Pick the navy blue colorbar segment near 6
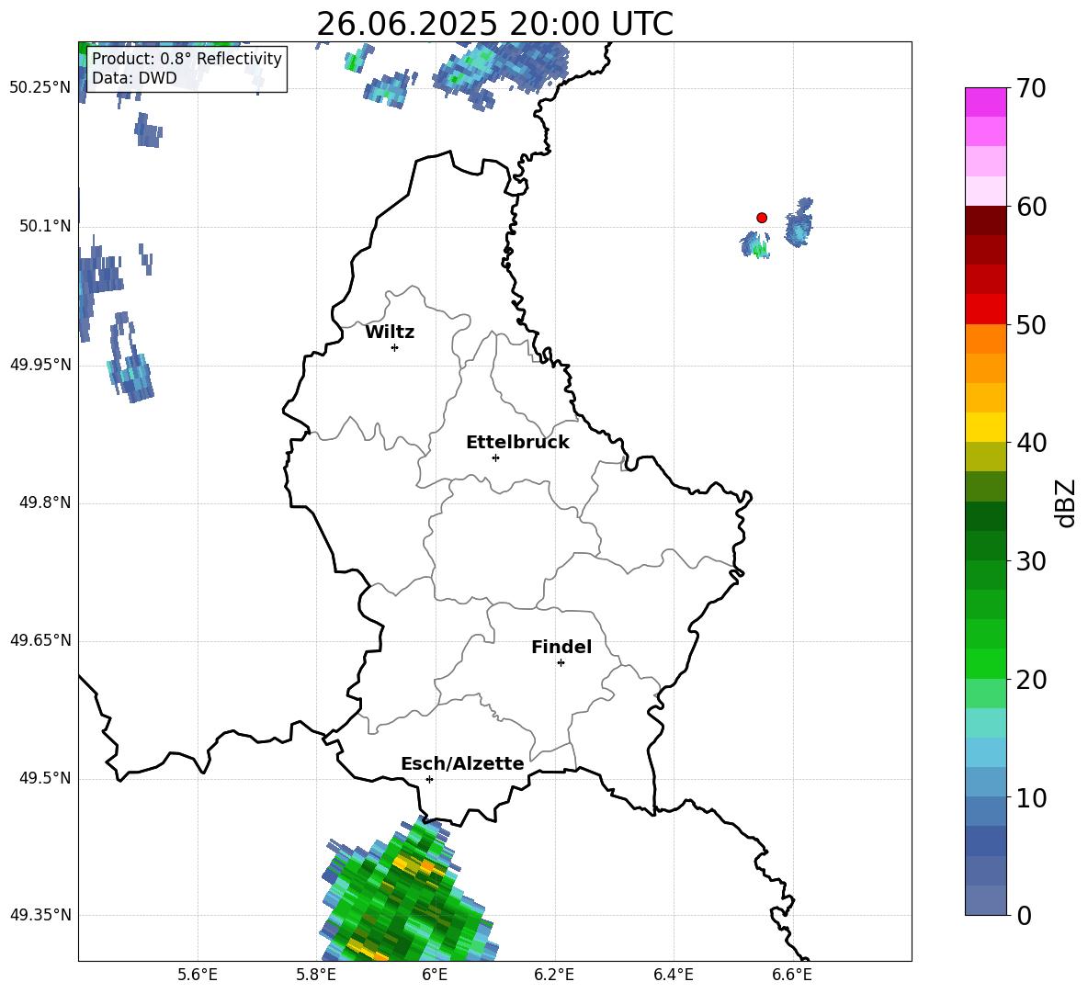 [x=985, y=841]
